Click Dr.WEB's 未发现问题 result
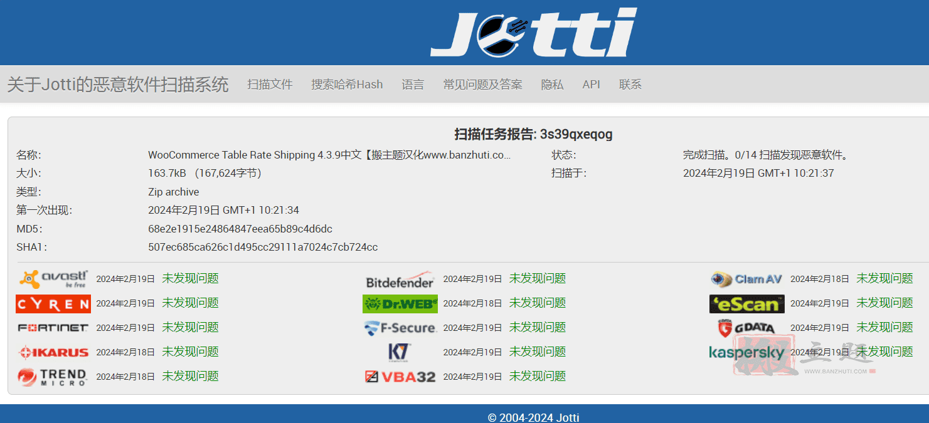This screenshot has height=423, width=929. [538, 303]
